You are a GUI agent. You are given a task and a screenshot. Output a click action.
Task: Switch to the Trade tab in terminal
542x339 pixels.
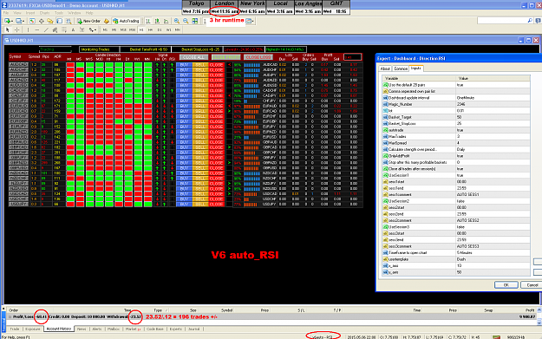click(15, 329)
